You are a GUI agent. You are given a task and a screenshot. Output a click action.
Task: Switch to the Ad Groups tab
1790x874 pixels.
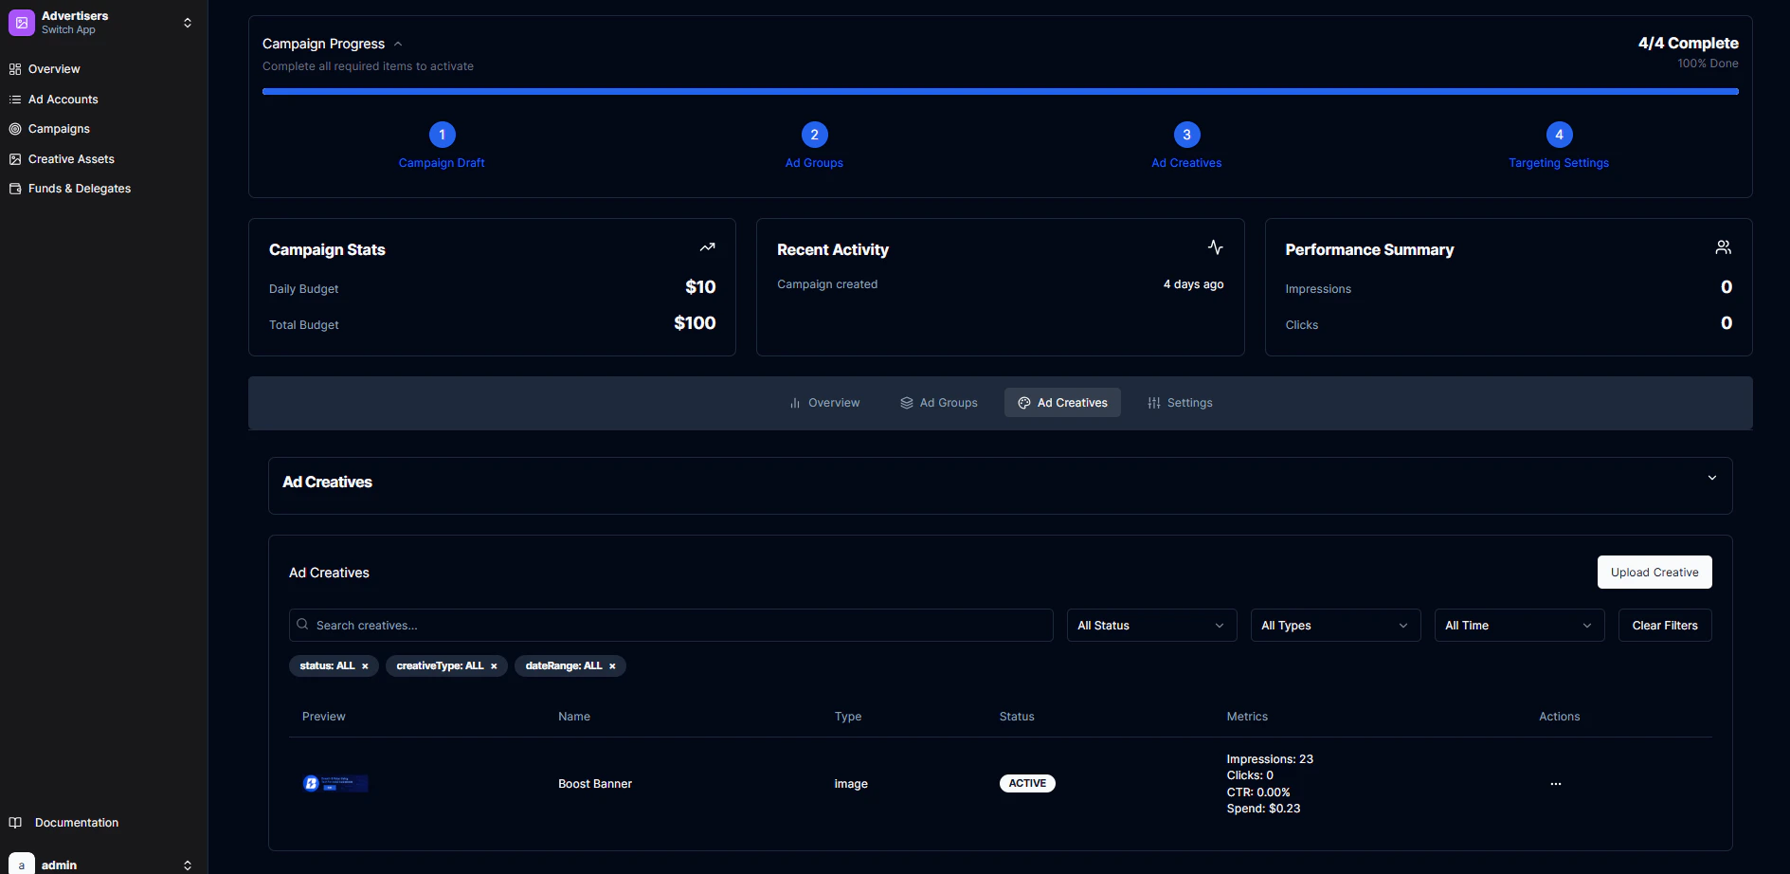click(939, 403)
